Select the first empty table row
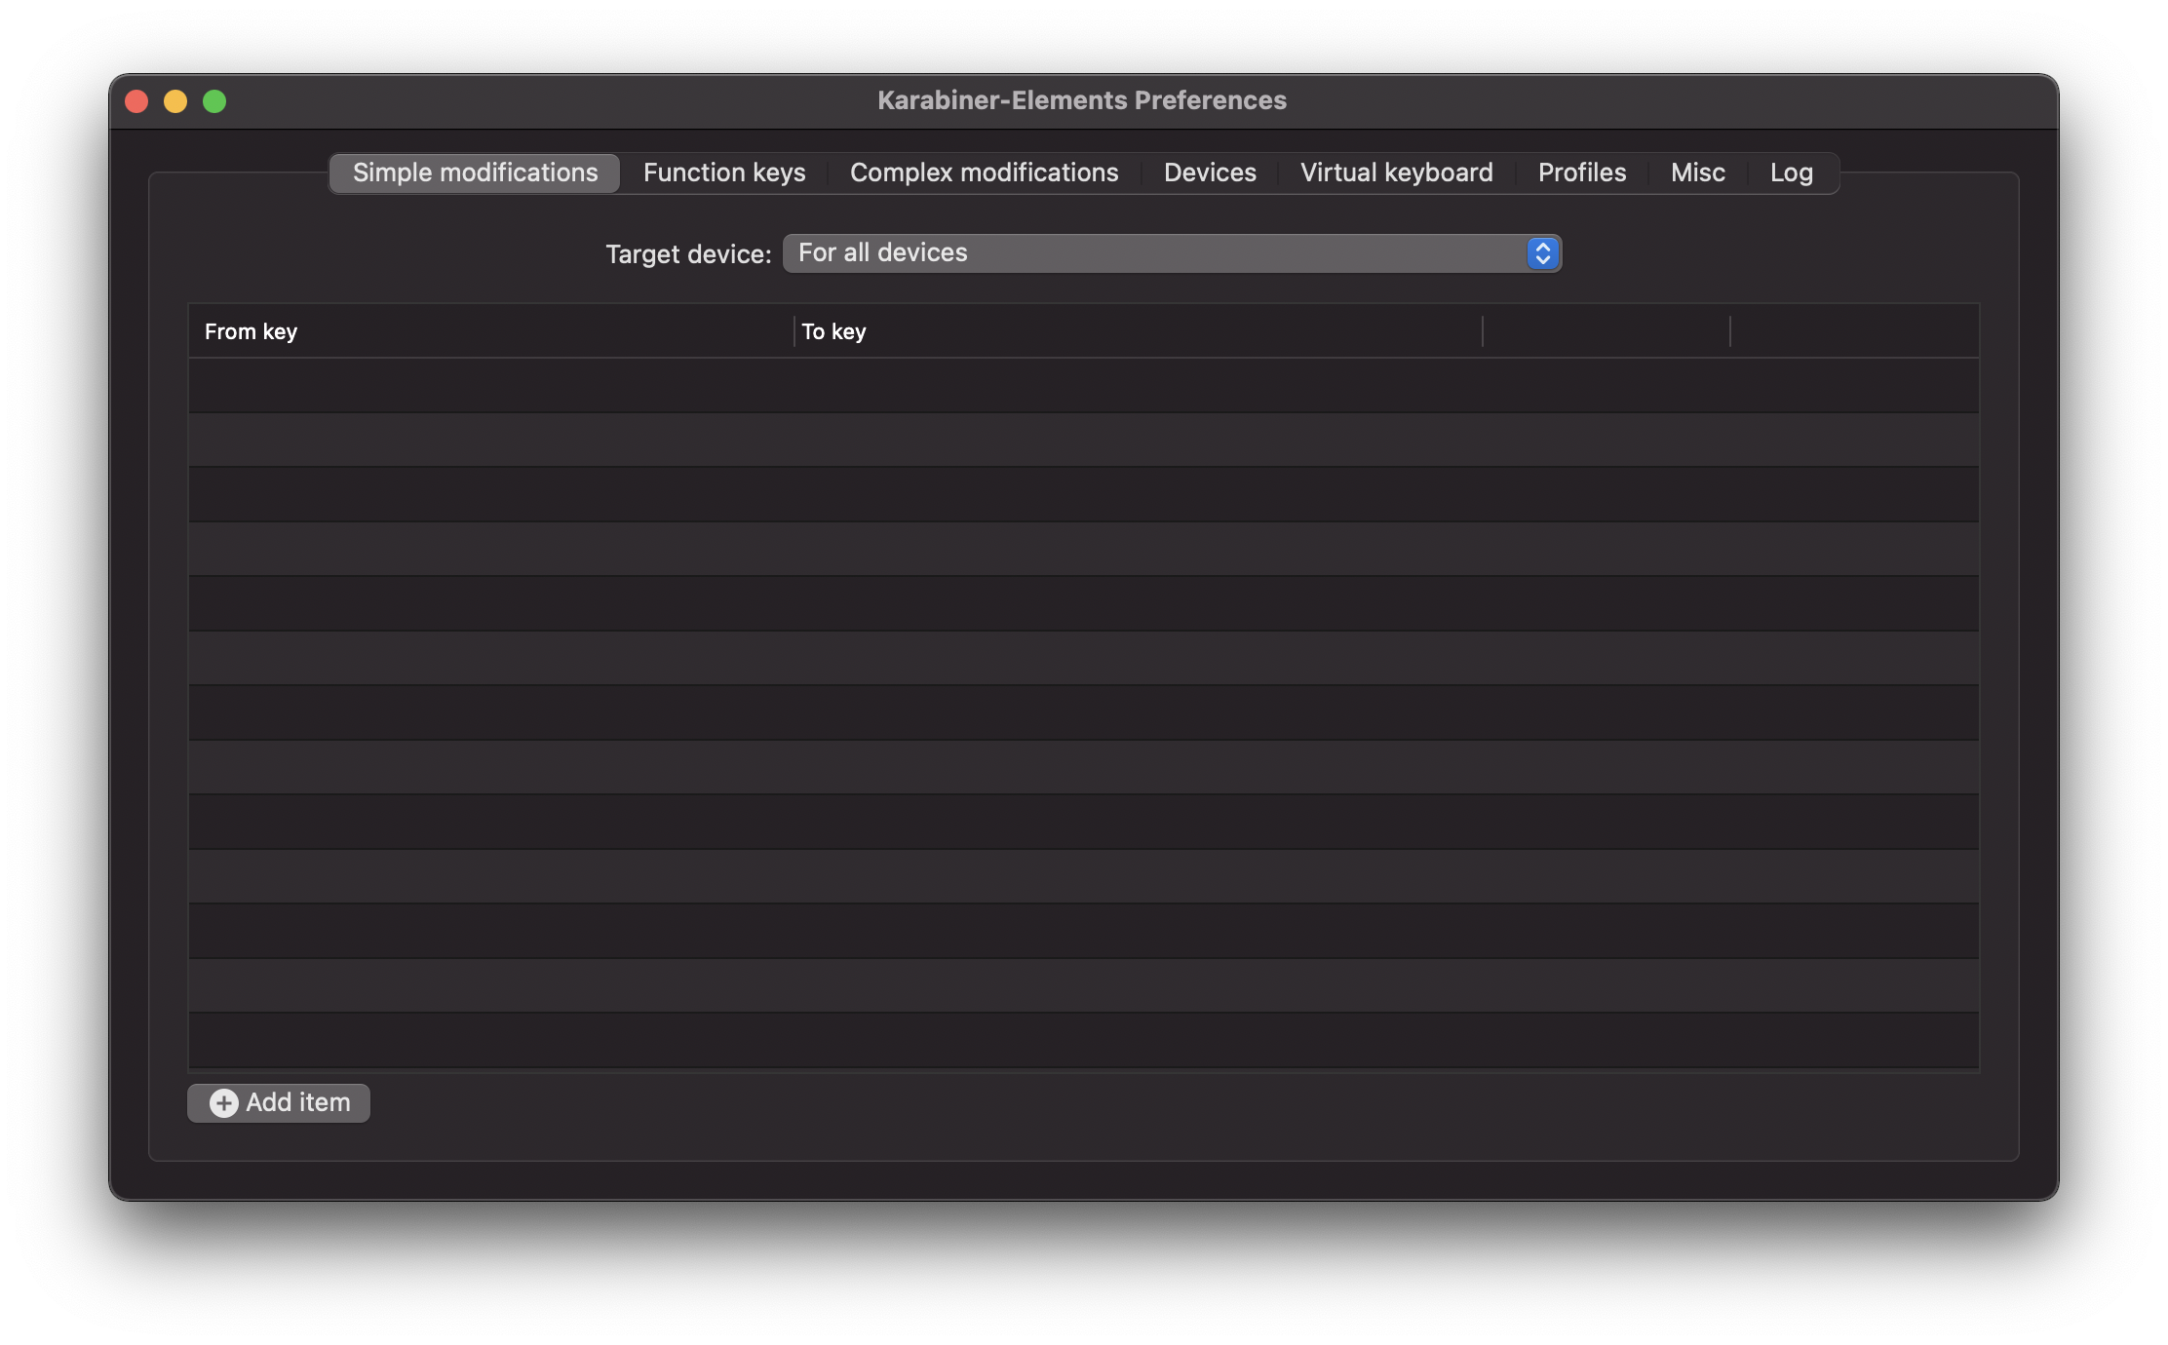 (x=1082, y=385)
